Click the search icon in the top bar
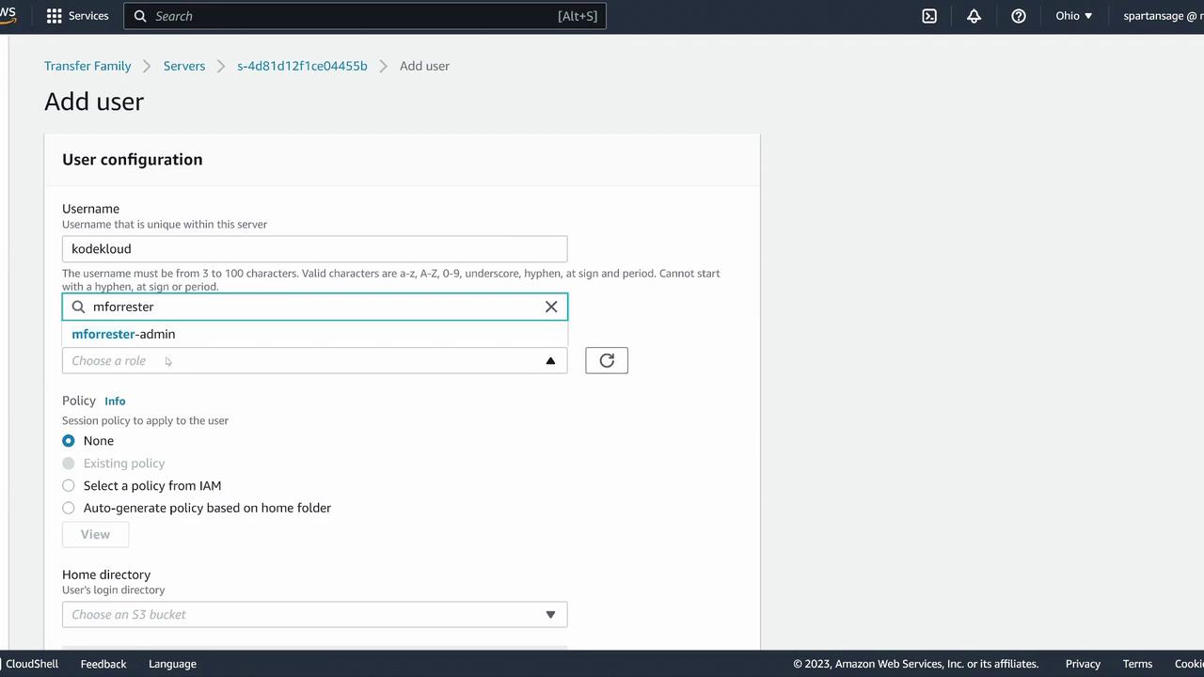This screenshot has height=677, width=1204. click(x=141, y=16)
